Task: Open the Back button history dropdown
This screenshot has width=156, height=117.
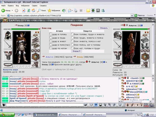Action: point(12,10)
